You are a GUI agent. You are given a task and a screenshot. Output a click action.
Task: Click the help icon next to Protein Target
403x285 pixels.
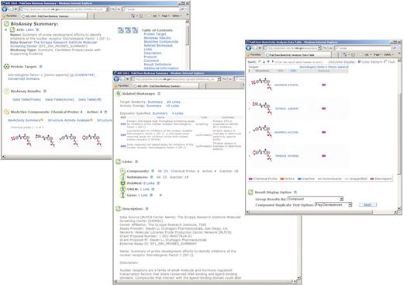point(40,67)
